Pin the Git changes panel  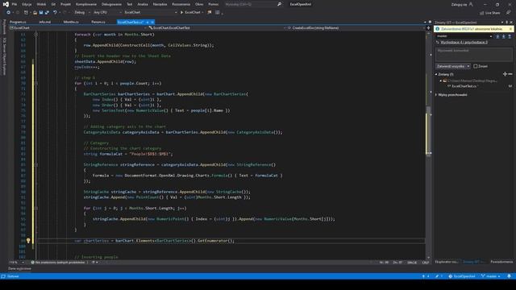coord(507,23)
